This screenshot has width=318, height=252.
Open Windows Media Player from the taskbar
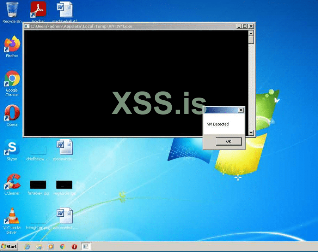(51, 247)
